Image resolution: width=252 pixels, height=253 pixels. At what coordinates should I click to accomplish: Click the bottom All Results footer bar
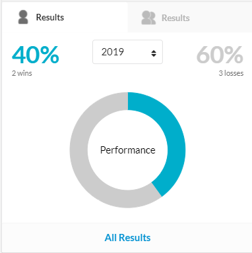tap(127, 238)
